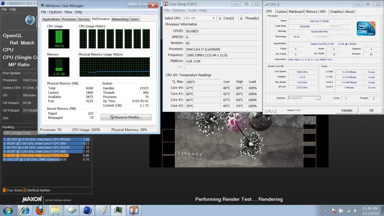Select the Intel Xeon CPU W5590 ranking row

(x=46, y=139)
